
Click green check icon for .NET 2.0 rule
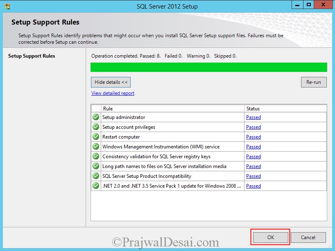tap(96, 186)
